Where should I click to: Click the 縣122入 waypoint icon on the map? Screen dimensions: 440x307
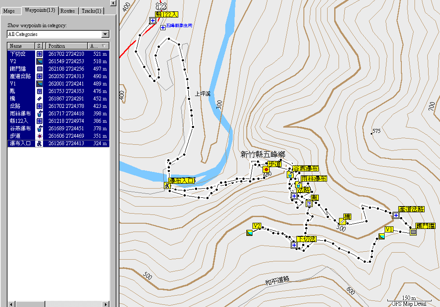(153, 21)
